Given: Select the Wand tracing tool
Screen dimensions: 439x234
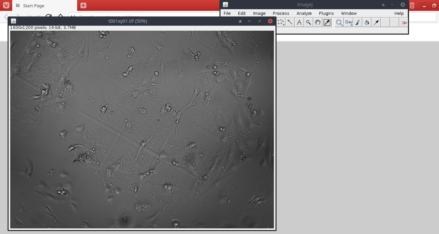Looking at the screenshot, I should [290, 22].
